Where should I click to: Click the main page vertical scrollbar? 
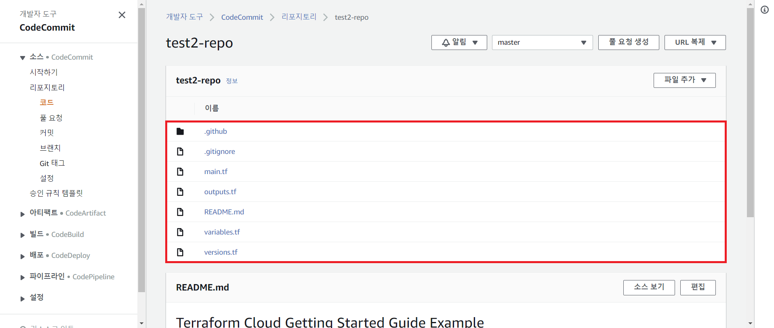750,113
